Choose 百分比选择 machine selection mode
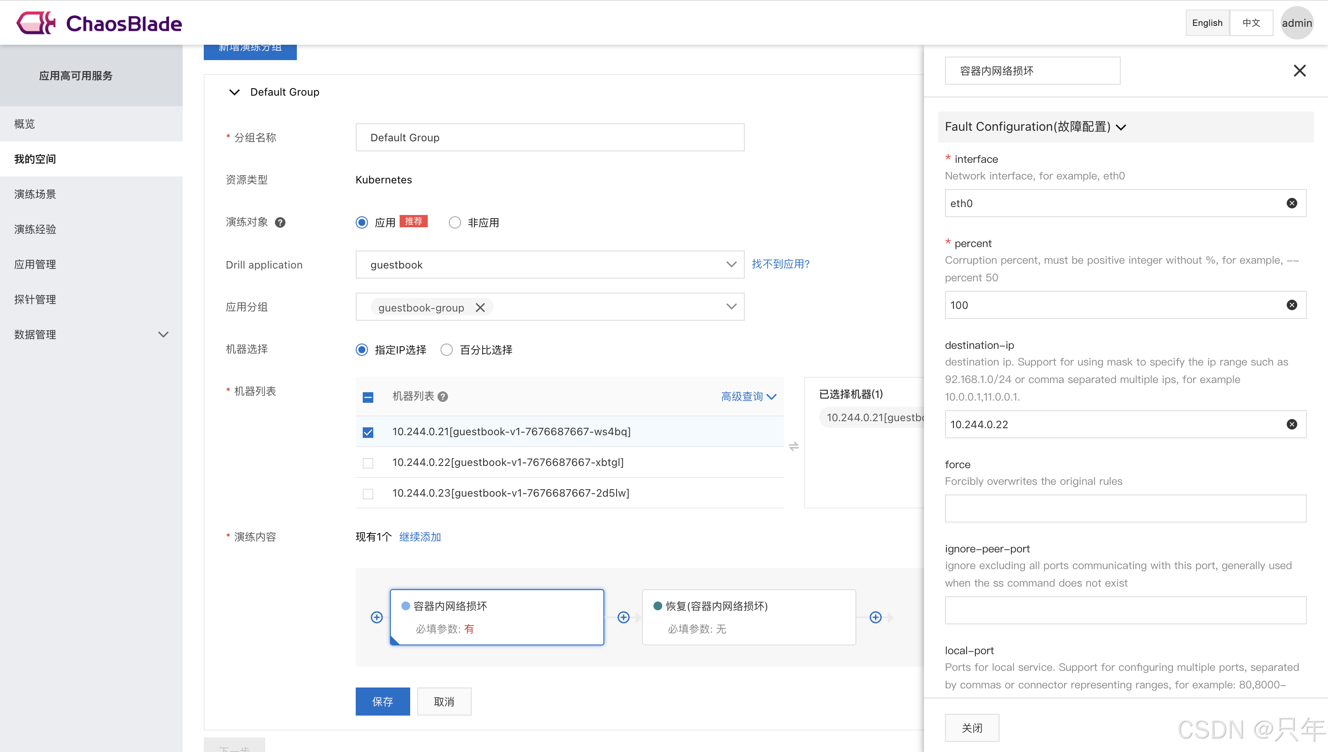Screen dimensions: 1328x752 point(447,350)
